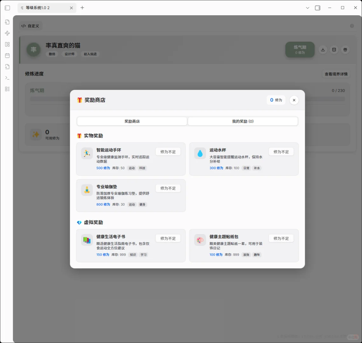362x343 pixels.
Task: Click 查看境界详情 button
Action: [x=336, y=74]
